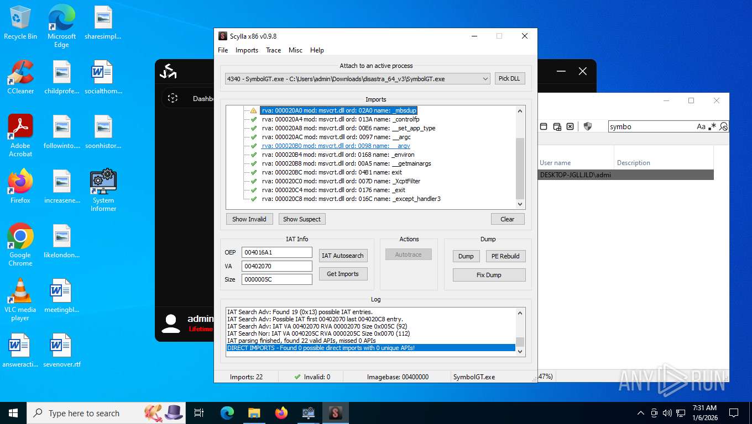
Task: Click green check icon of __set_app_type row
Action: point(254,128)
